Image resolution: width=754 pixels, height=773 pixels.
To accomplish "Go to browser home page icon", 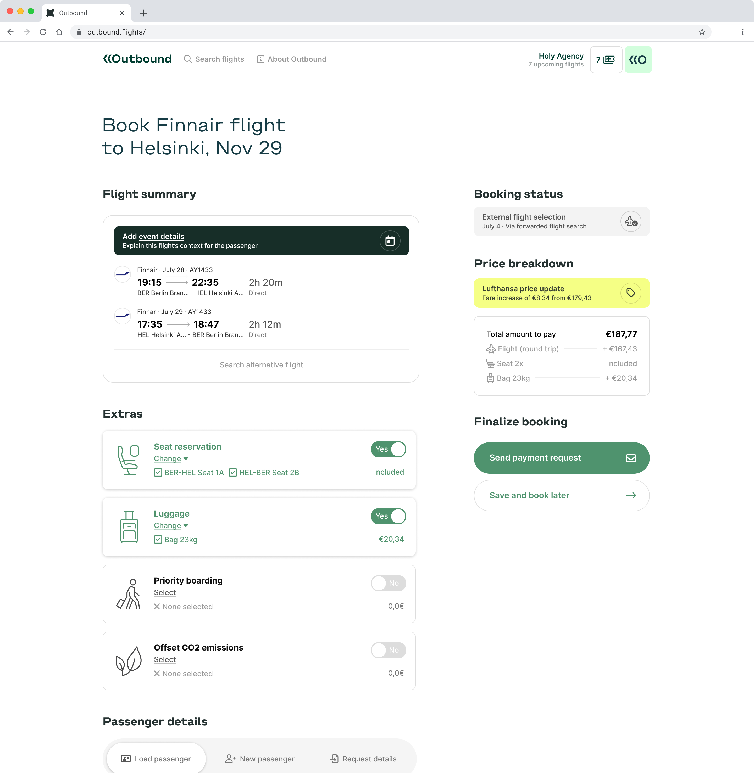I will click(59, 32).
